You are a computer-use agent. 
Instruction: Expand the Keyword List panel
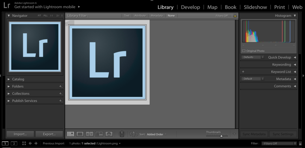pyautogui.click(x=295, y=72)
